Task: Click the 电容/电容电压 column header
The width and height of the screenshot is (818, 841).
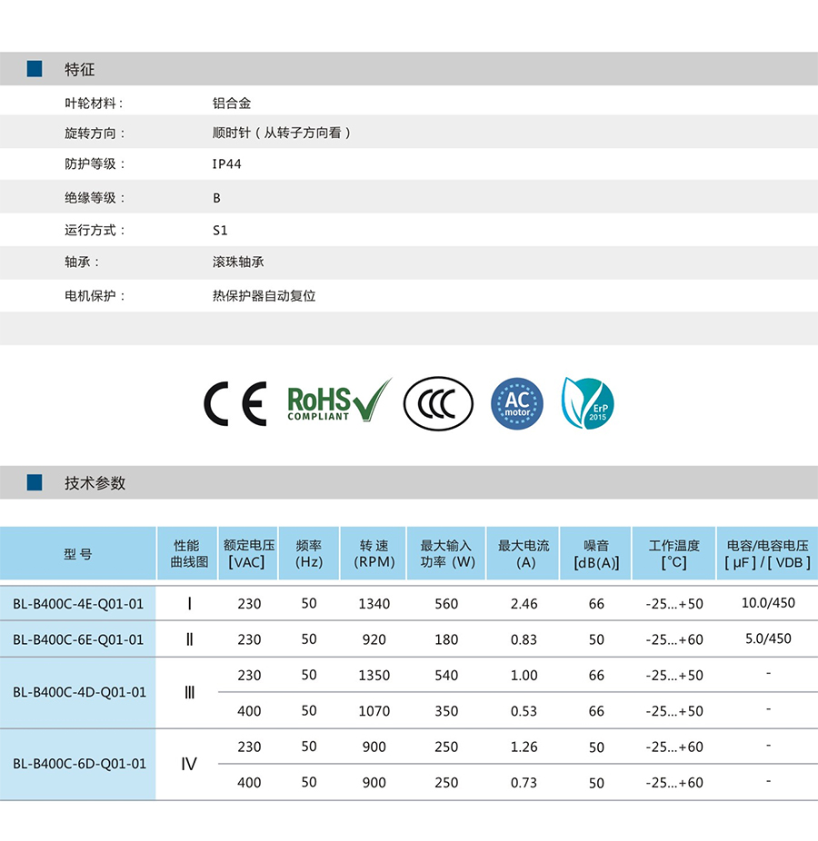Action: click(x=767, y=554)
